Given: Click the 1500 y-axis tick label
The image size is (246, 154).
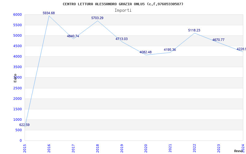Looking at the screenshot, I should (x=18, y=109).
